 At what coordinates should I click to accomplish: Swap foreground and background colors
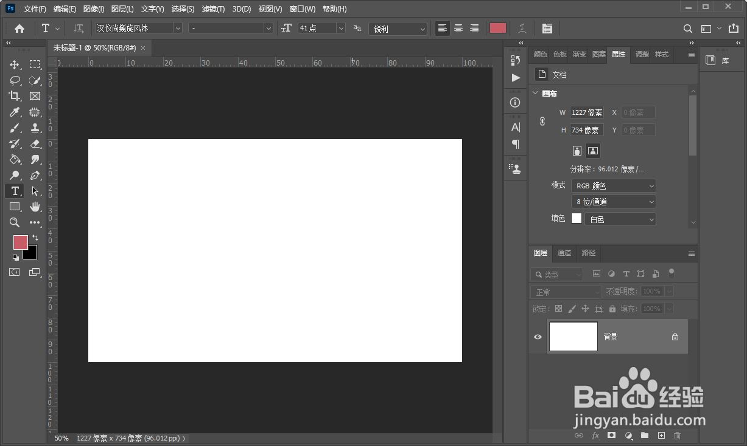click(x=35, y=238)
